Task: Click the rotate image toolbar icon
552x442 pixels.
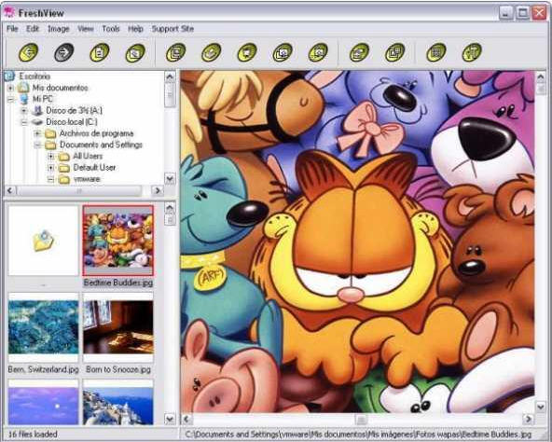Action: point(359,52)
